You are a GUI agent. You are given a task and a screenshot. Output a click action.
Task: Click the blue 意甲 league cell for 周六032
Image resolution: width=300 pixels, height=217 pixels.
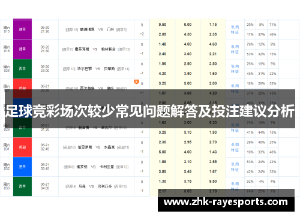[22, 167]
